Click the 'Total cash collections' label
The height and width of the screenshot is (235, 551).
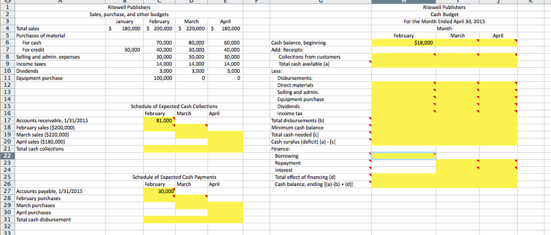point(40,149)
